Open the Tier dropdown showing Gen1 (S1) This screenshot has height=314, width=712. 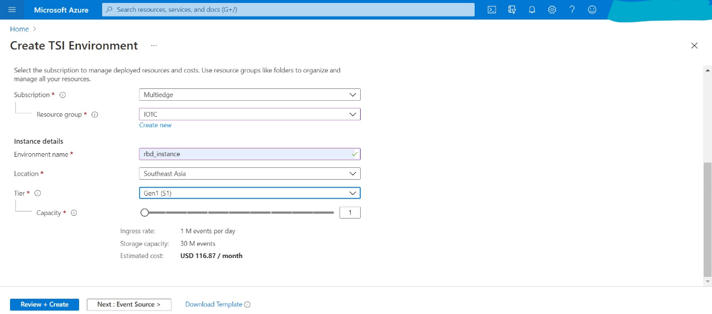249,193
